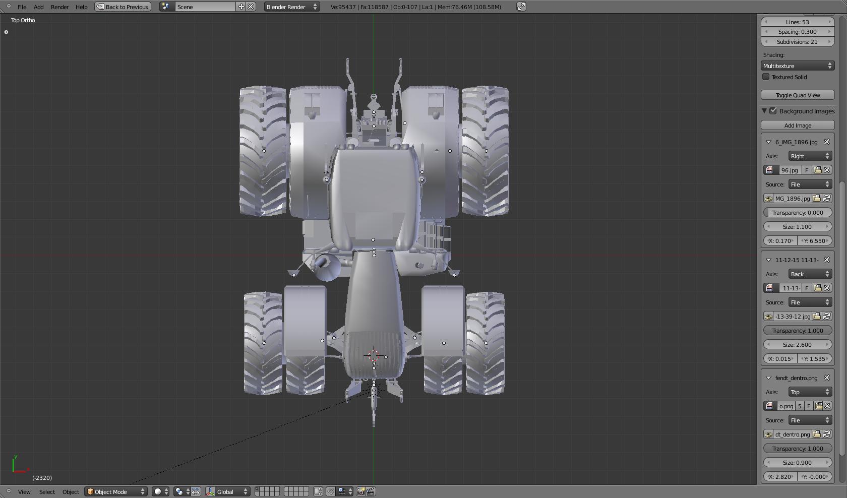Pack the -13-39-12.jpg image
847x498 pixels.
768,317
